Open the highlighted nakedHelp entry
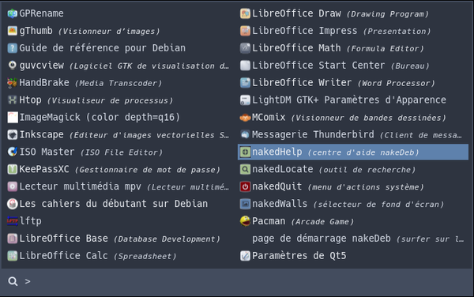Image resolution: width=474 pixels, height=297 pixels. 353,152
